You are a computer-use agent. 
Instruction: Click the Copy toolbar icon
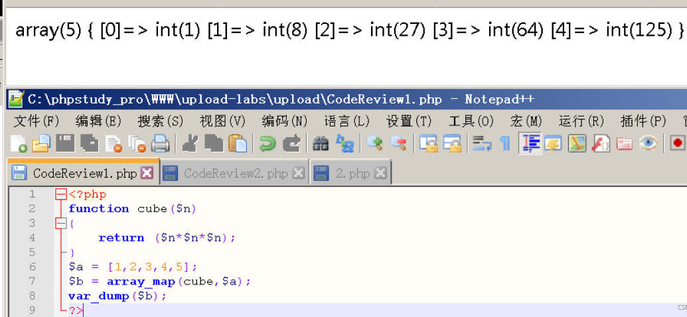214,143
